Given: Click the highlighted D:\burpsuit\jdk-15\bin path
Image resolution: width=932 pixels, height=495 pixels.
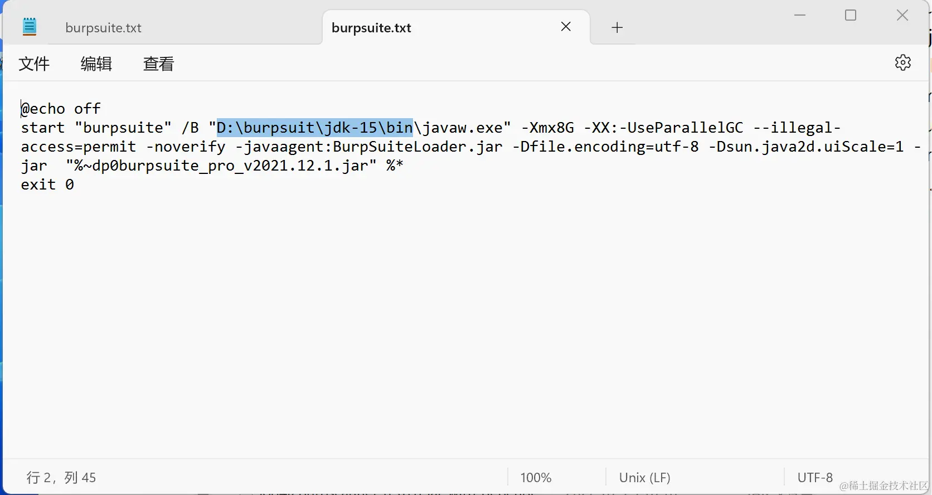Looking at the screenshot, I should pyautogui.click(x=314, y=128).
